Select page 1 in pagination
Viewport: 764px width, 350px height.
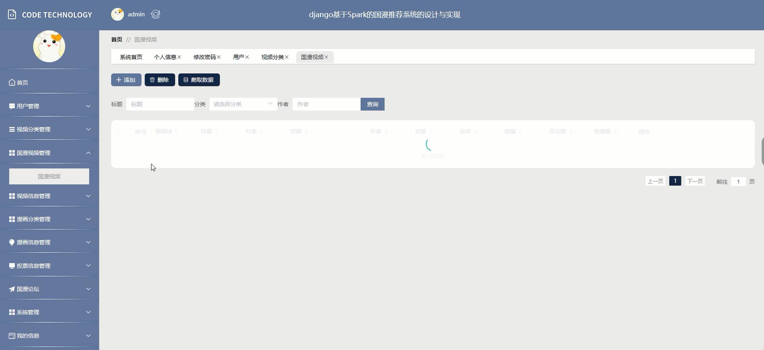[675, 181]
